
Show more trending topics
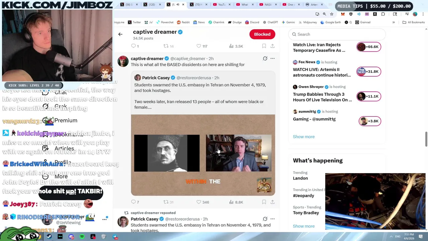304,226
